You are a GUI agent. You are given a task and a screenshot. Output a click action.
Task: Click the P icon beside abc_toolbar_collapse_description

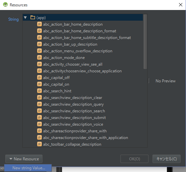click(x=39, y=144)
